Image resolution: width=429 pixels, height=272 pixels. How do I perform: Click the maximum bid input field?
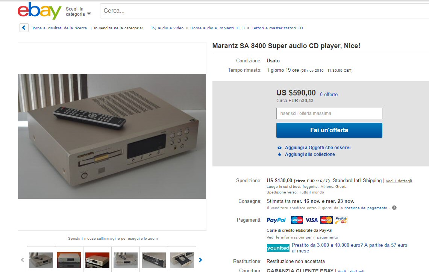click(329, 113)
